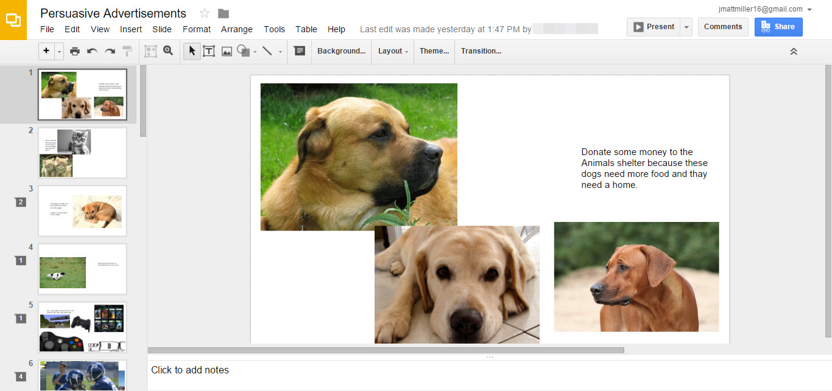The height and width of the screenshot is (391, 832).
Task: View revision history via Last edit link
Action: click(446, 29)
